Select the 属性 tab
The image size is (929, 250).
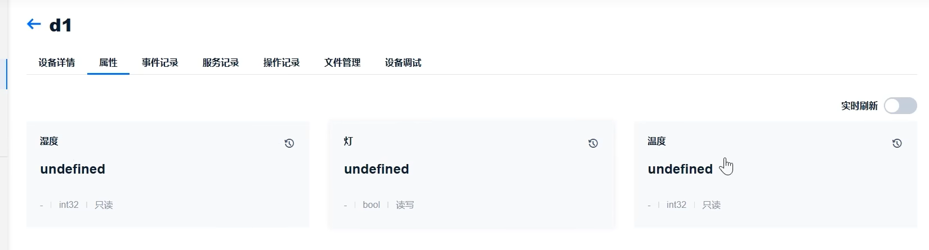click(108, 62)
